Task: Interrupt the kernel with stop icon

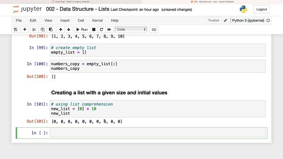Action: click(x=94, y=30)
